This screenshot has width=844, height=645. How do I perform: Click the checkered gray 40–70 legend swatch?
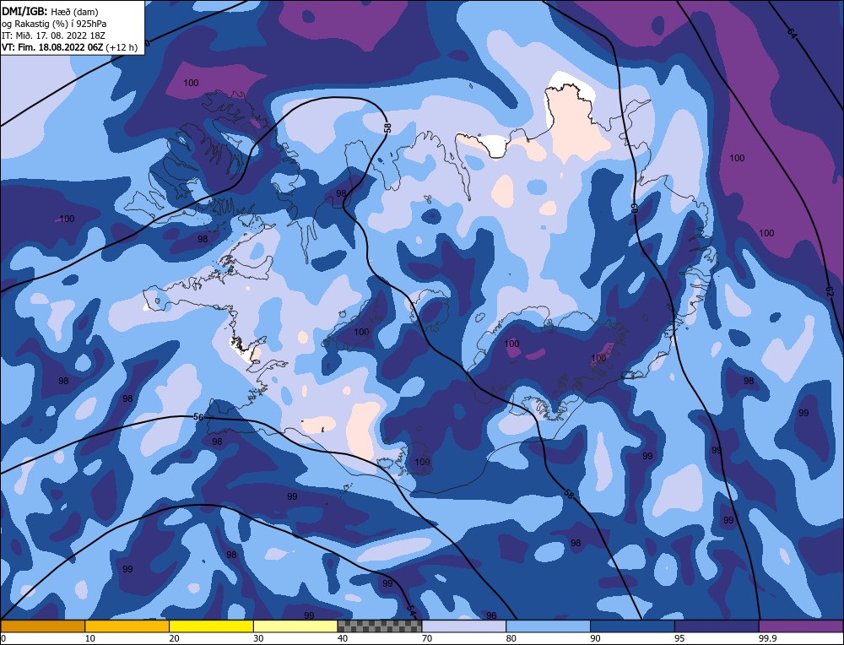click(380, 626)
